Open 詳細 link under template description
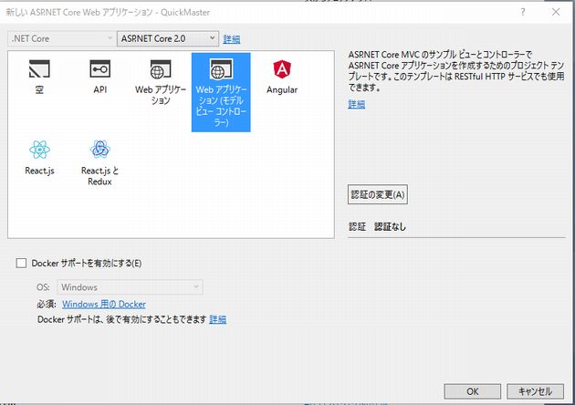This screenshot has height=405, width=575. (357, 104)
